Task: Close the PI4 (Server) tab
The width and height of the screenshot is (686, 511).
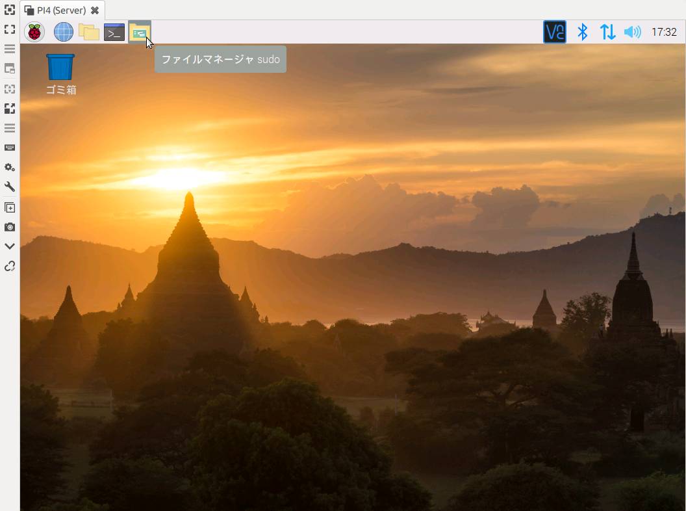Action: (95, 10)
